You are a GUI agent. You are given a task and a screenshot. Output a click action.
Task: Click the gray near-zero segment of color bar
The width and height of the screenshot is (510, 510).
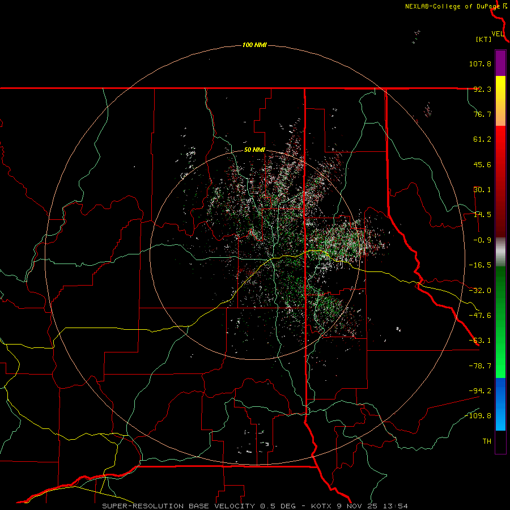[500, 252]
